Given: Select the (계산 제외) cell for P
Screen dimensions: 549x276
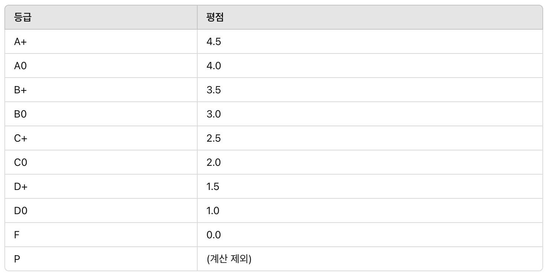Looking at the screenshot, I should 370,259.
